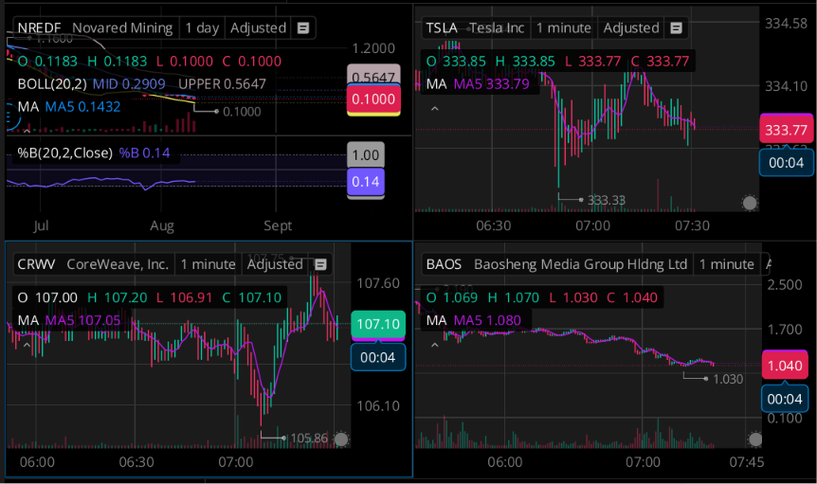
Task: Click the CRWV ticker symbol
Action: point(36,264)
